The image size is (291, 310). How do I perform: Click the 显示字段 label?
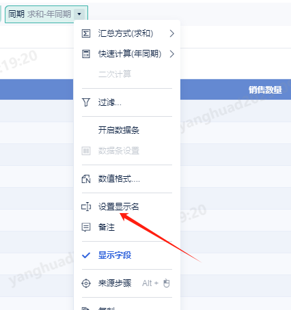click(115, 255)
